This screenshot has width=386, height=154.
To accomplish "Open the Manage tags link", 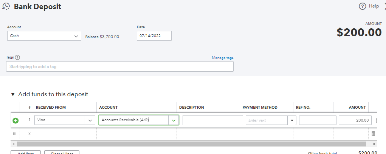I will click(222, 58).
